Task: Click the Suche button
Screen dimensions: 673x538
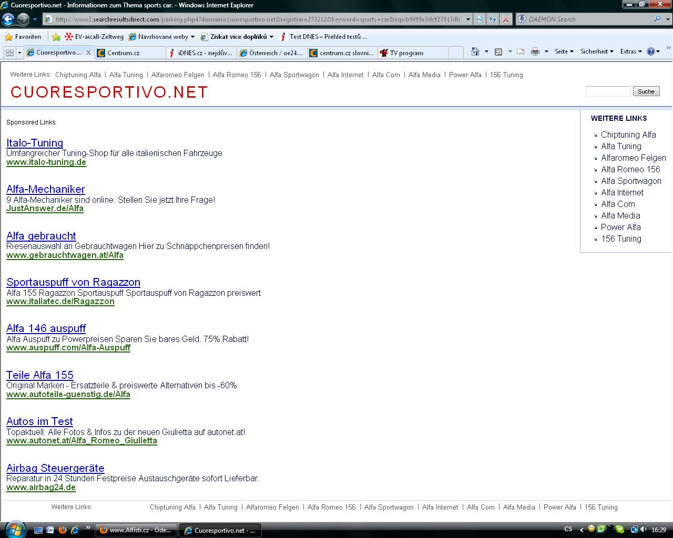Action: [x=646, y=91]
